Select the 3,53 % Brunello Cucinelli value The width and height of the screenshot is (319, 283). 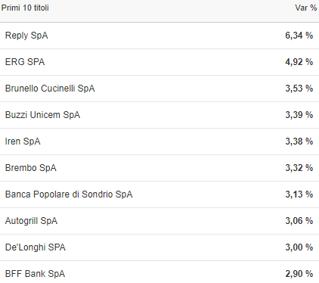(x=299, y=89)
